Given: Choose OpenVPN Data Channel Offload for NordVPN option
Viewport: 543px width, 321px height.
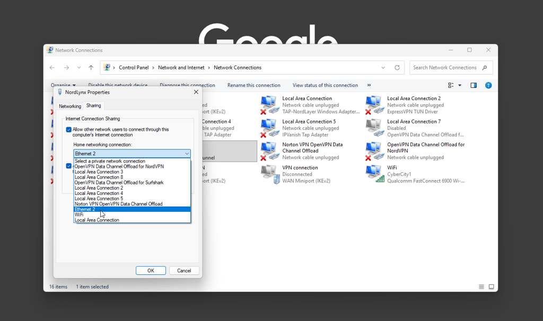Looking at the screenshot, I should 132,166.
